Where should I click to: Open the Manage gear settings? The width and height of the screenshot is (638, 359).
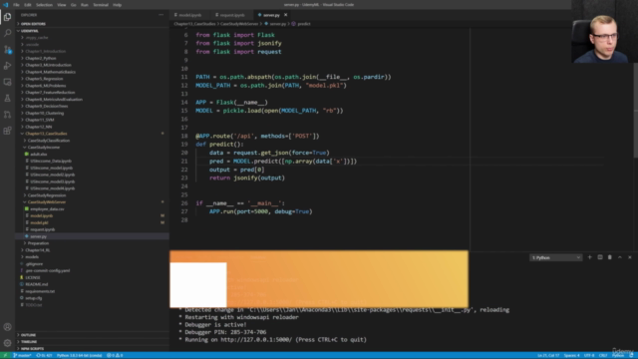pyautogui.click(x=7, y=343)
